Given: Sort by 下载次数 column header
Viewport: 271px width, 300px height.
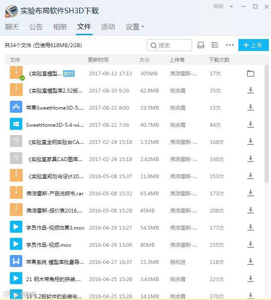Looking at the screenshot, I should tap(219, 60).
